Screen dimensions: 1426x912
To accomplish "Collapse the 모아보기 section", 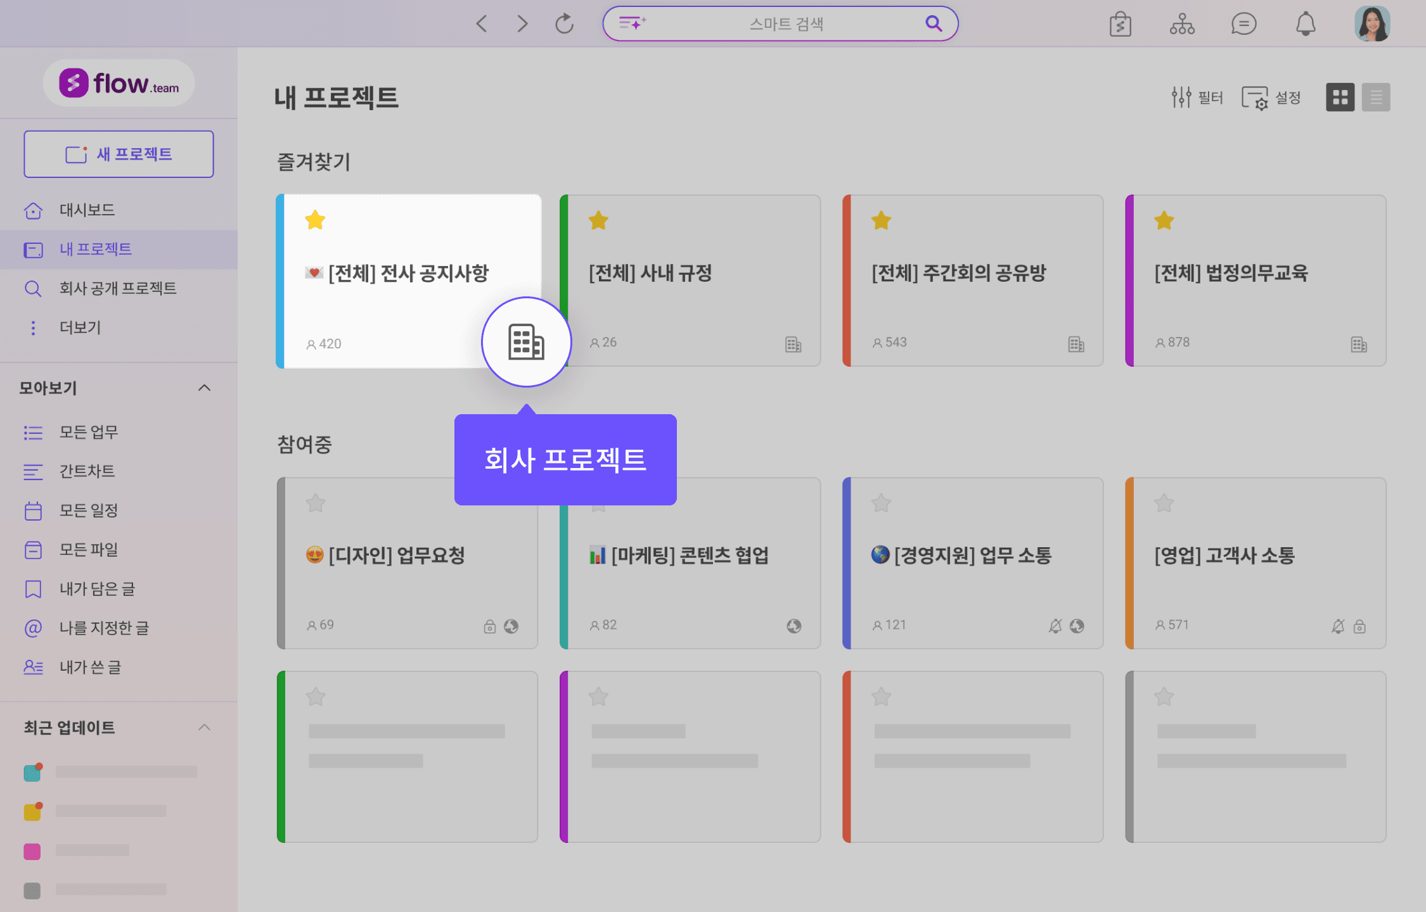I will coord(204,388).
